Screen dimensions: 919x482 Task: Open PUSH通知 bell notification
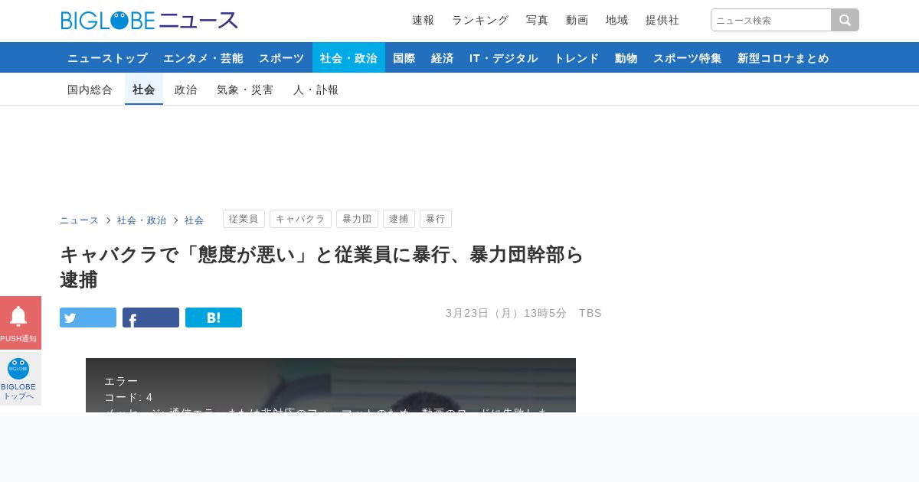pos(20,323)
